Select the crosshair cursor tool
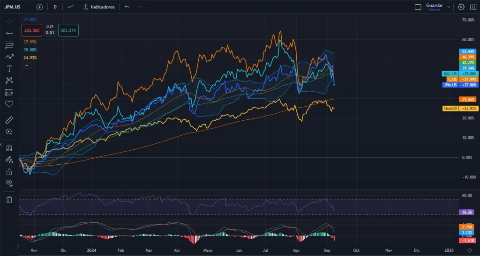Viewport: 480px width, 256px height. point(9,22)
